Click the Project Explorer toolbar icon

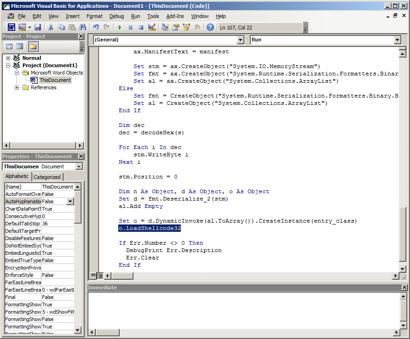pos(165,27)
